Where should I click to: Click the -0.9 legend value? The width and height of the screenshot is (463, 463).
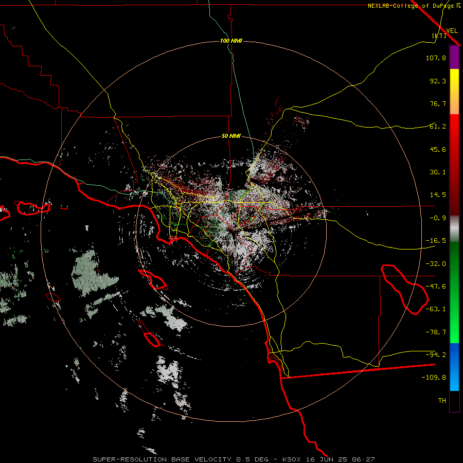pyautogui.click(x=438, y=218)
